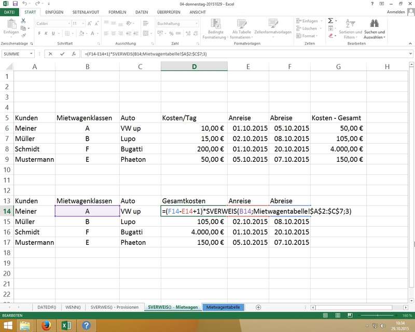Click the zoom slider in status bar
This screenshot has height=332, width=415.
pos(378,315)
